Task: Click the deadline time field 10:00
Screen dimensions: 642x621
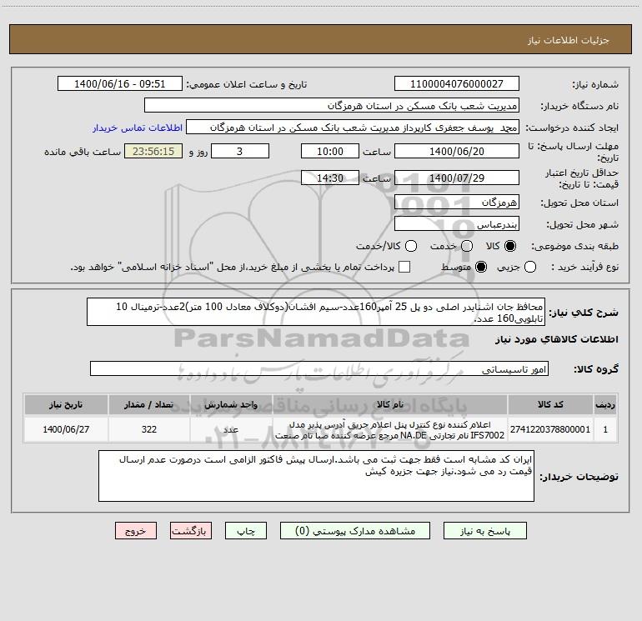Action: [x=330, y=151]
